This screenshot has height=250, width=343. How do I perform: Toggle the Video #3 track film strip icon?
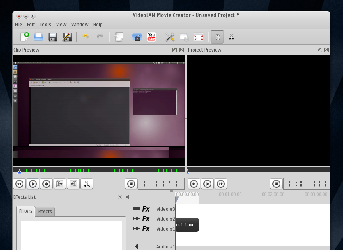(x=136, y=209)
